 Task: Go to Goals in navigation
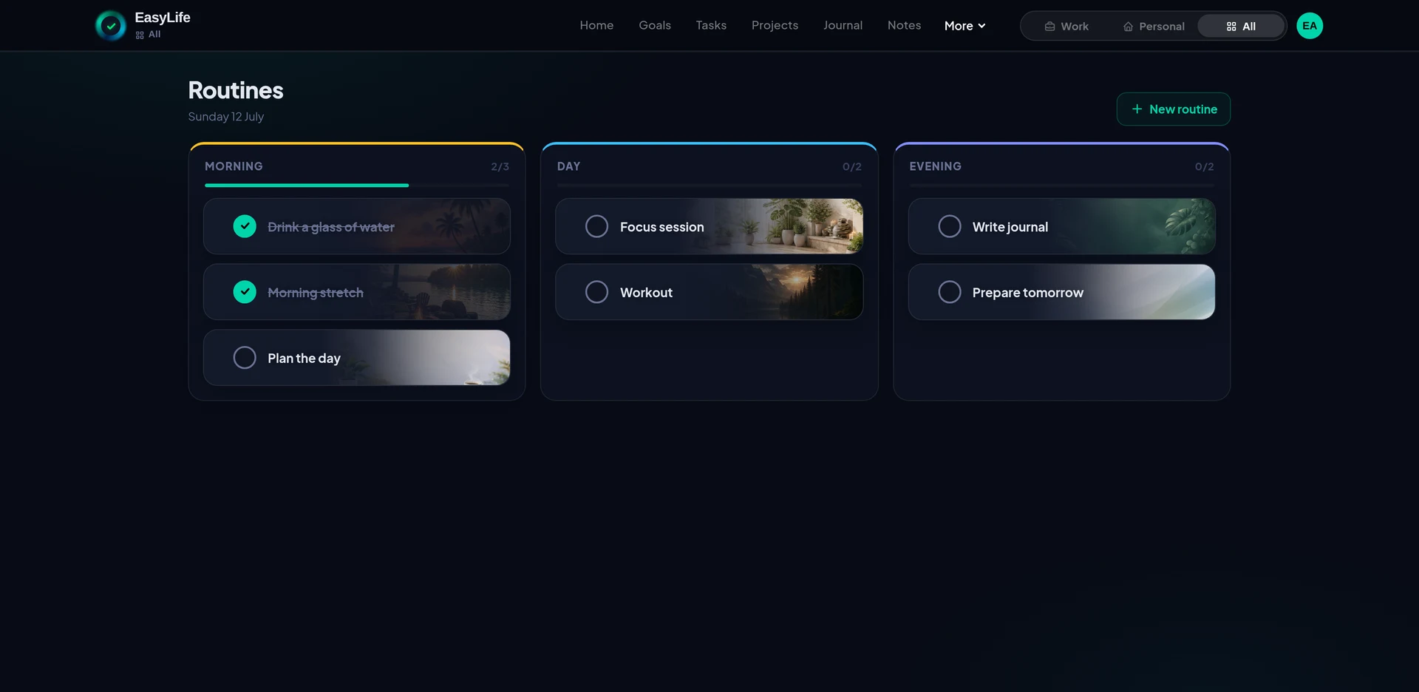pyautogui.click(x=655, y=25)
